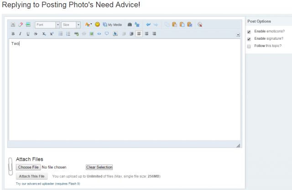Expand the Size dropdown
Screen dimensions: 292x190
coord(71,25)
